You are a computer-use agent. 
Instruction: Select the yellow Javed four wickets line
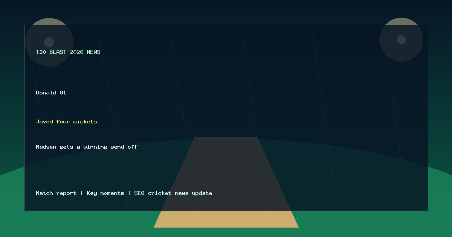(66, 122)
